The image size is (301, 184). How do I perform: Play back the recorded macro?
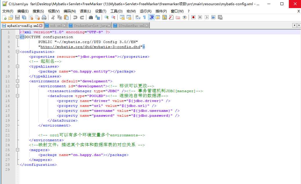207,17
